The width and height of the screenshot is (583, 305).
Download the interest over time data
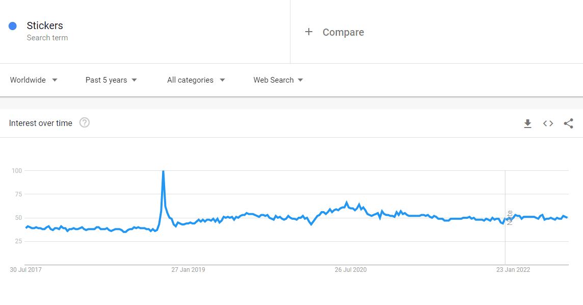[527, 123]
